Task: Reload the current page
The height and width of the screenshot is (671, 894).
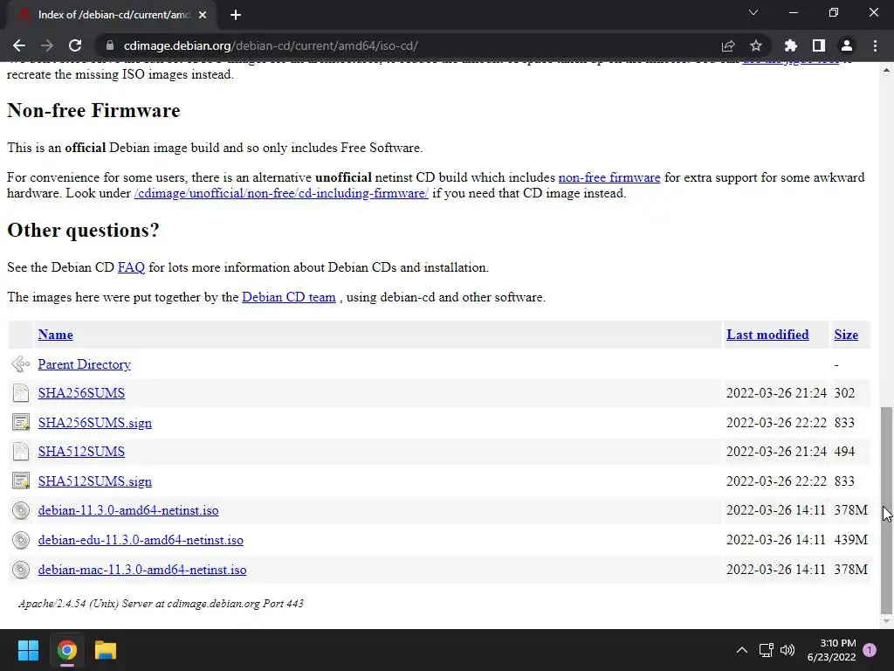Action: coord(75,45)
